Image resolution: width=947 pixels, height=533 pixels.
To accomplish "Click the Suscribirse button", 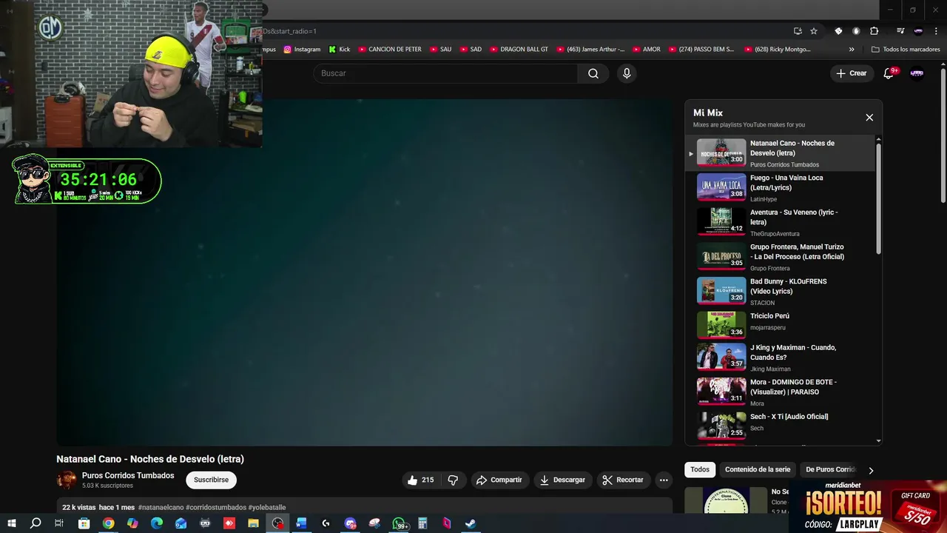I will click(211, 480).
